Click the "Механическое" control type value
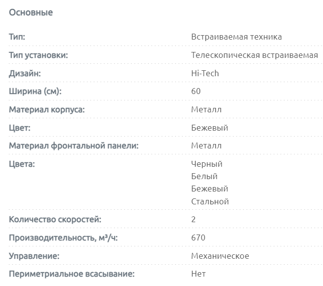 [220, 256]
